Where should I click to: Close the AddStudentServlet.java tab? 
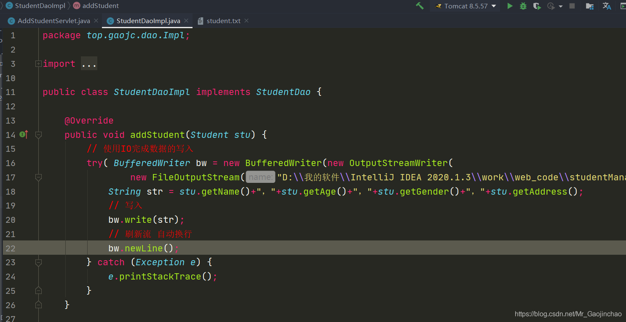coord(96,21)
